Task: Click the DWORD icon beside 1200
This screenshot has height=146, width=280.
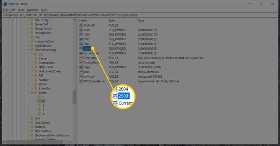Action: click(81, 30)
